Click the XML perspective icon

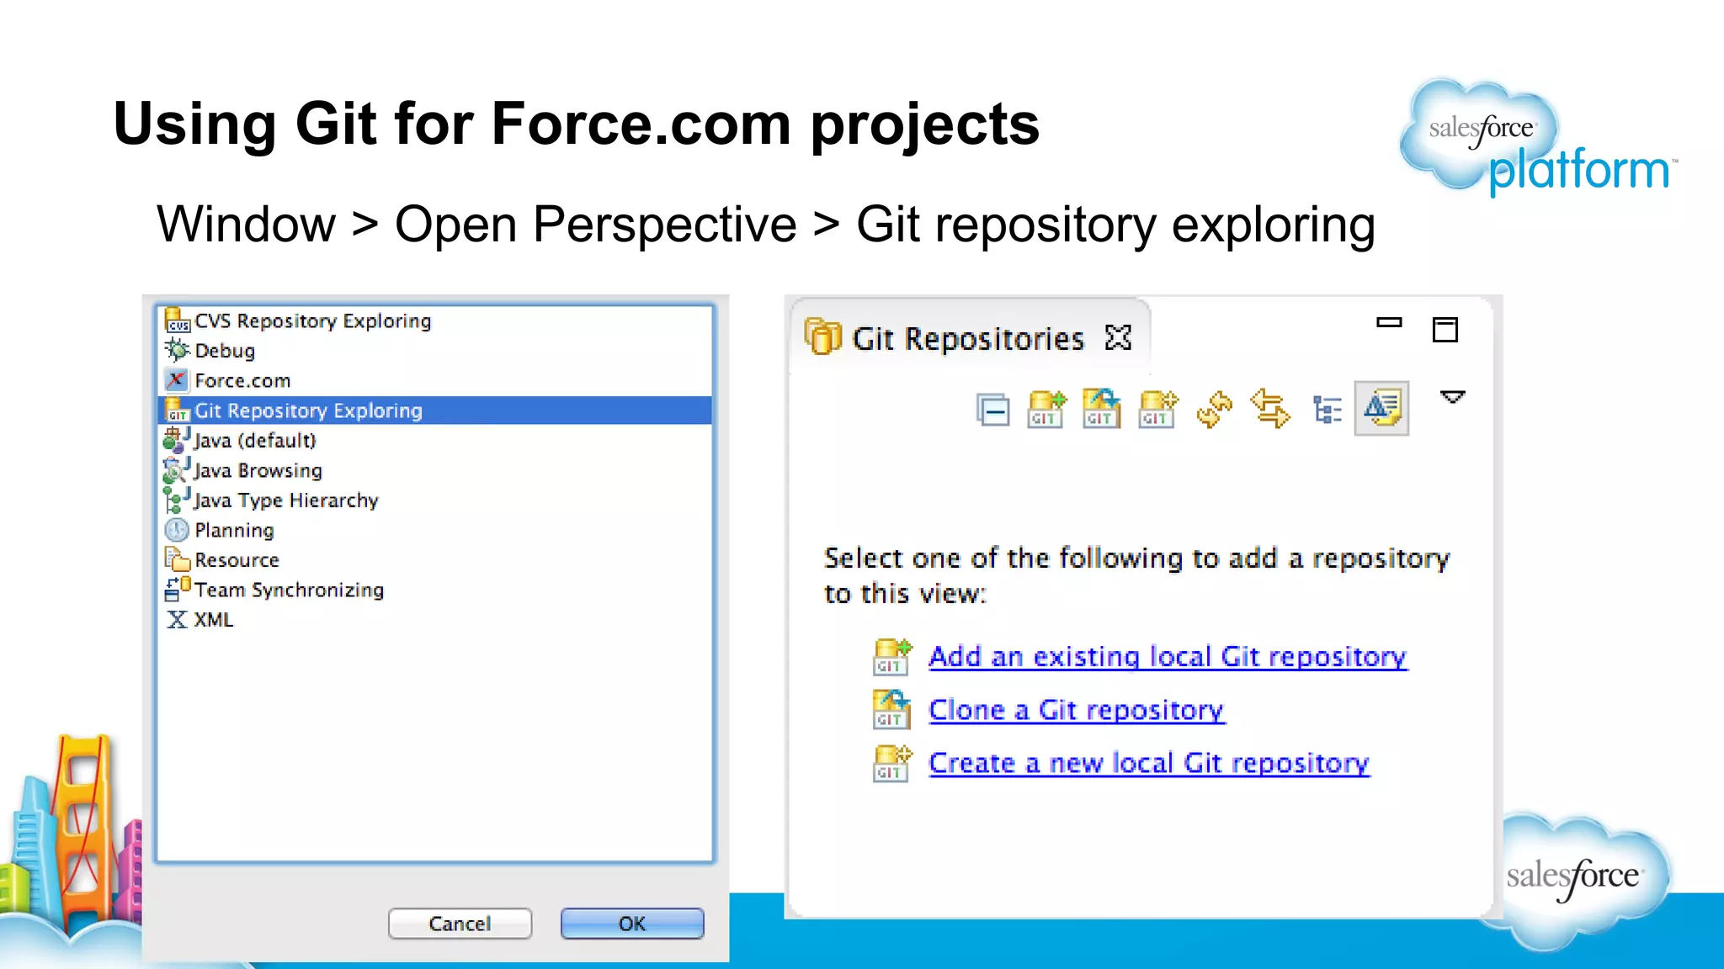pos(177,620)
